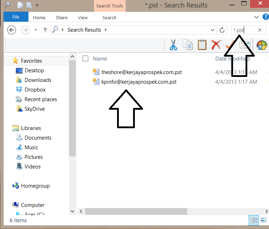Open the Music library

pos(31,147)
